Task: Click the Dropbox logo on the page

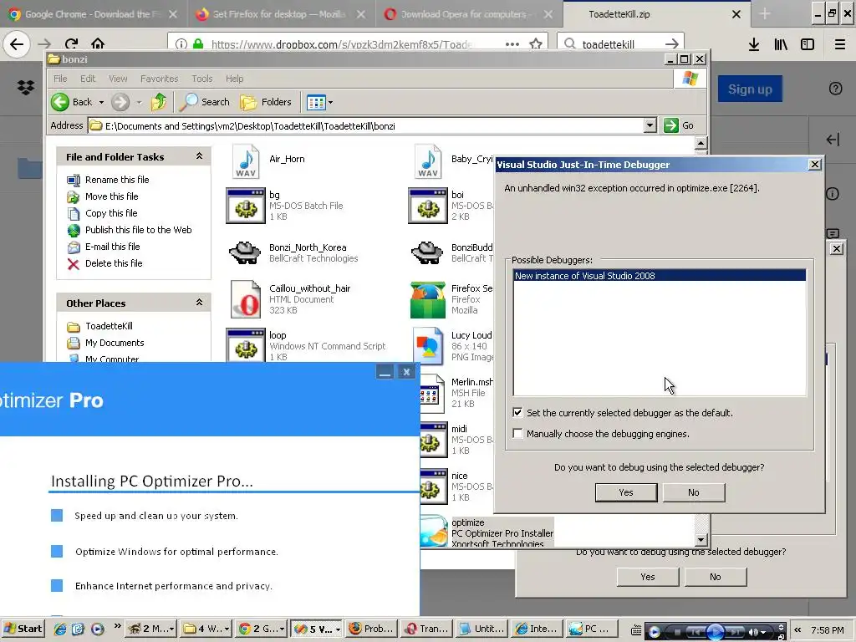Action: [x=26, y=87]
